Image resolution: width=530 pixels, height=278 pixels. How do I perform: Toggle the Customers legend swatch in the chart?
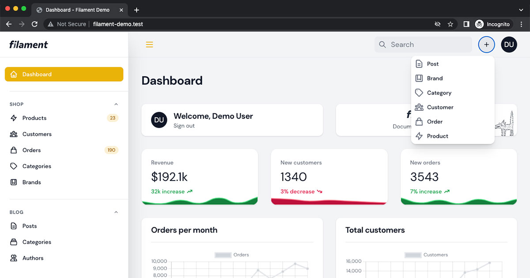[x=413, y=255]
